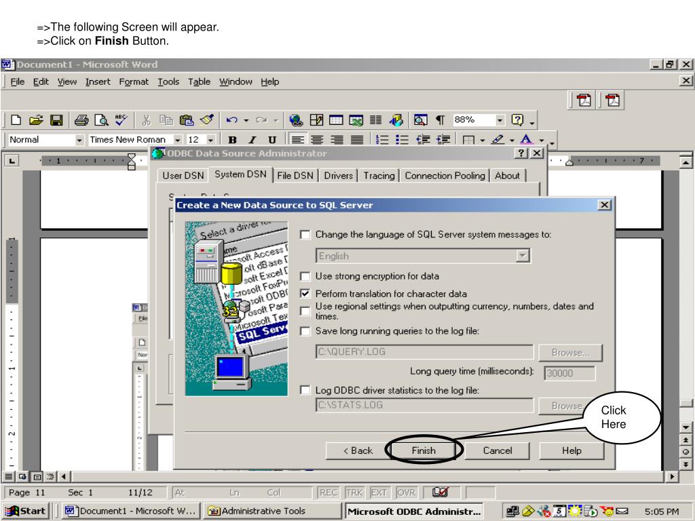Undo the last action in Word
695x521 pixels.
(231, 120)
